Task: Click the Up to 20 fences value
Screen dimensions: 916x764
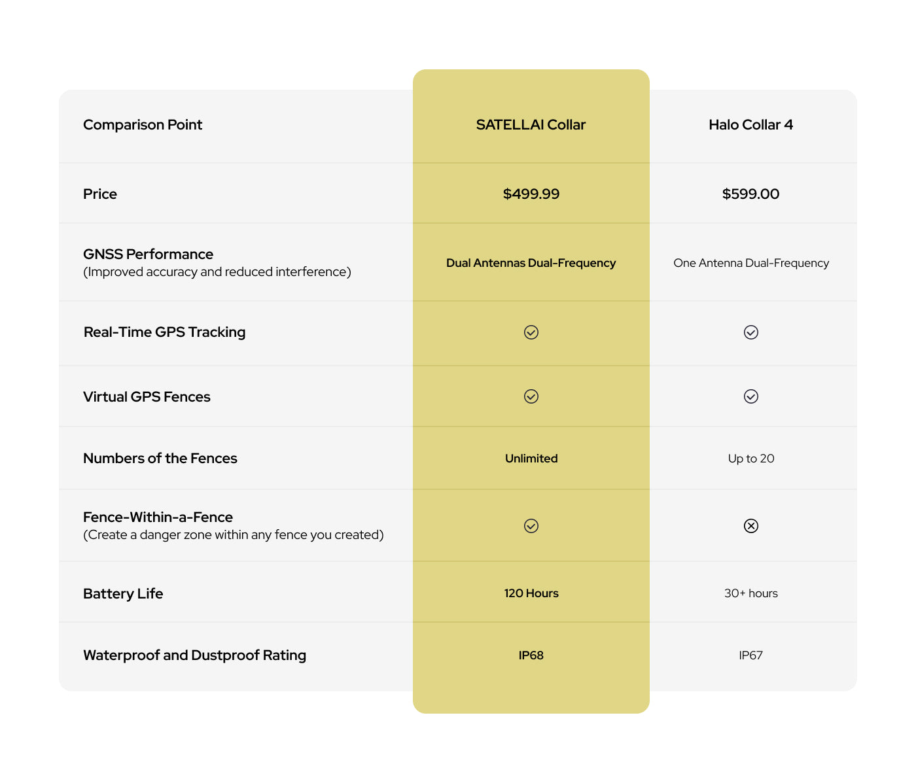Action: pos(751,459)
